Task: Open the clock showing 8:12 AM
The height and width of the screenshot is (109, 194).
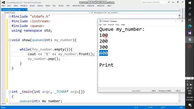Action: coord(190,99)
